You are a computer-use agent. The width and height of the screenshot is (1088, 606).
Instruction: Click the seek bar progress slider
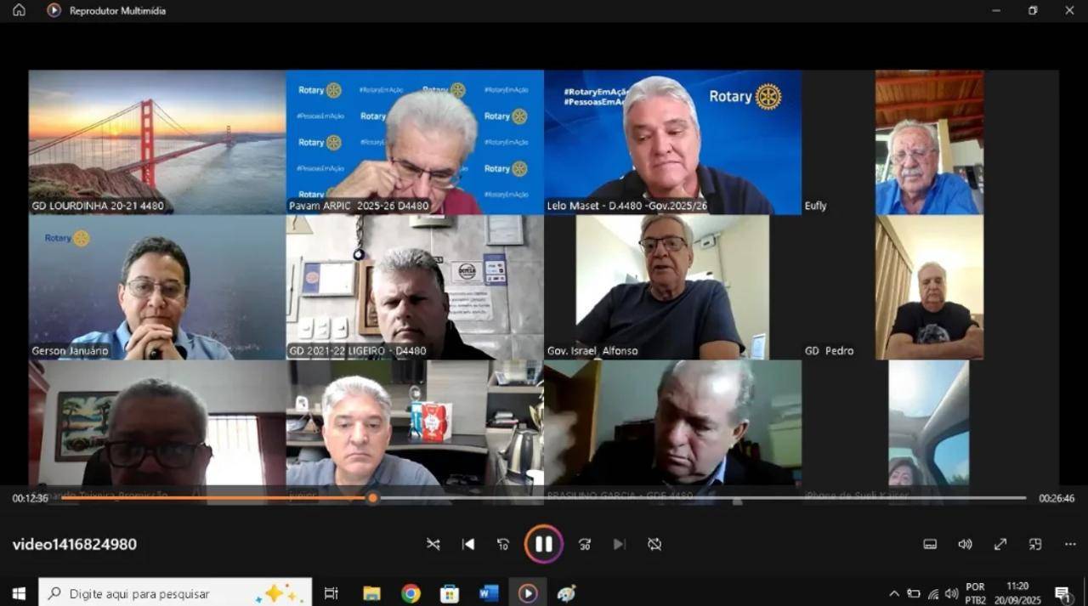pyautogui.click(x=372, y=498)
